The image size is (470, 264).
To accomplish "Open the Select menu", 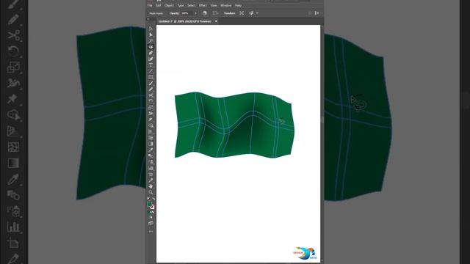I will [x=191, y=5].
